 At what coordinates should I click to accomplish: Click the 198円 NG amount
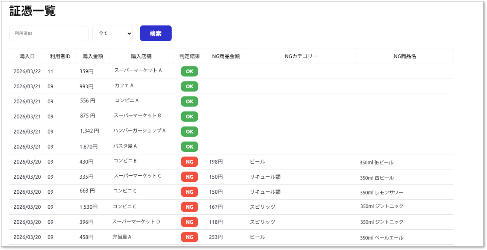click(216, 162)
